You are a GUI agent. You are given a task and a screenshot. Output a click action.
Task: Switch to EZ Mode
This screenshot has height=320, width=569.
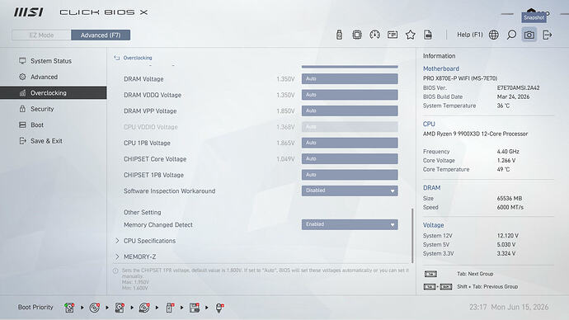(x=41, y=35)
